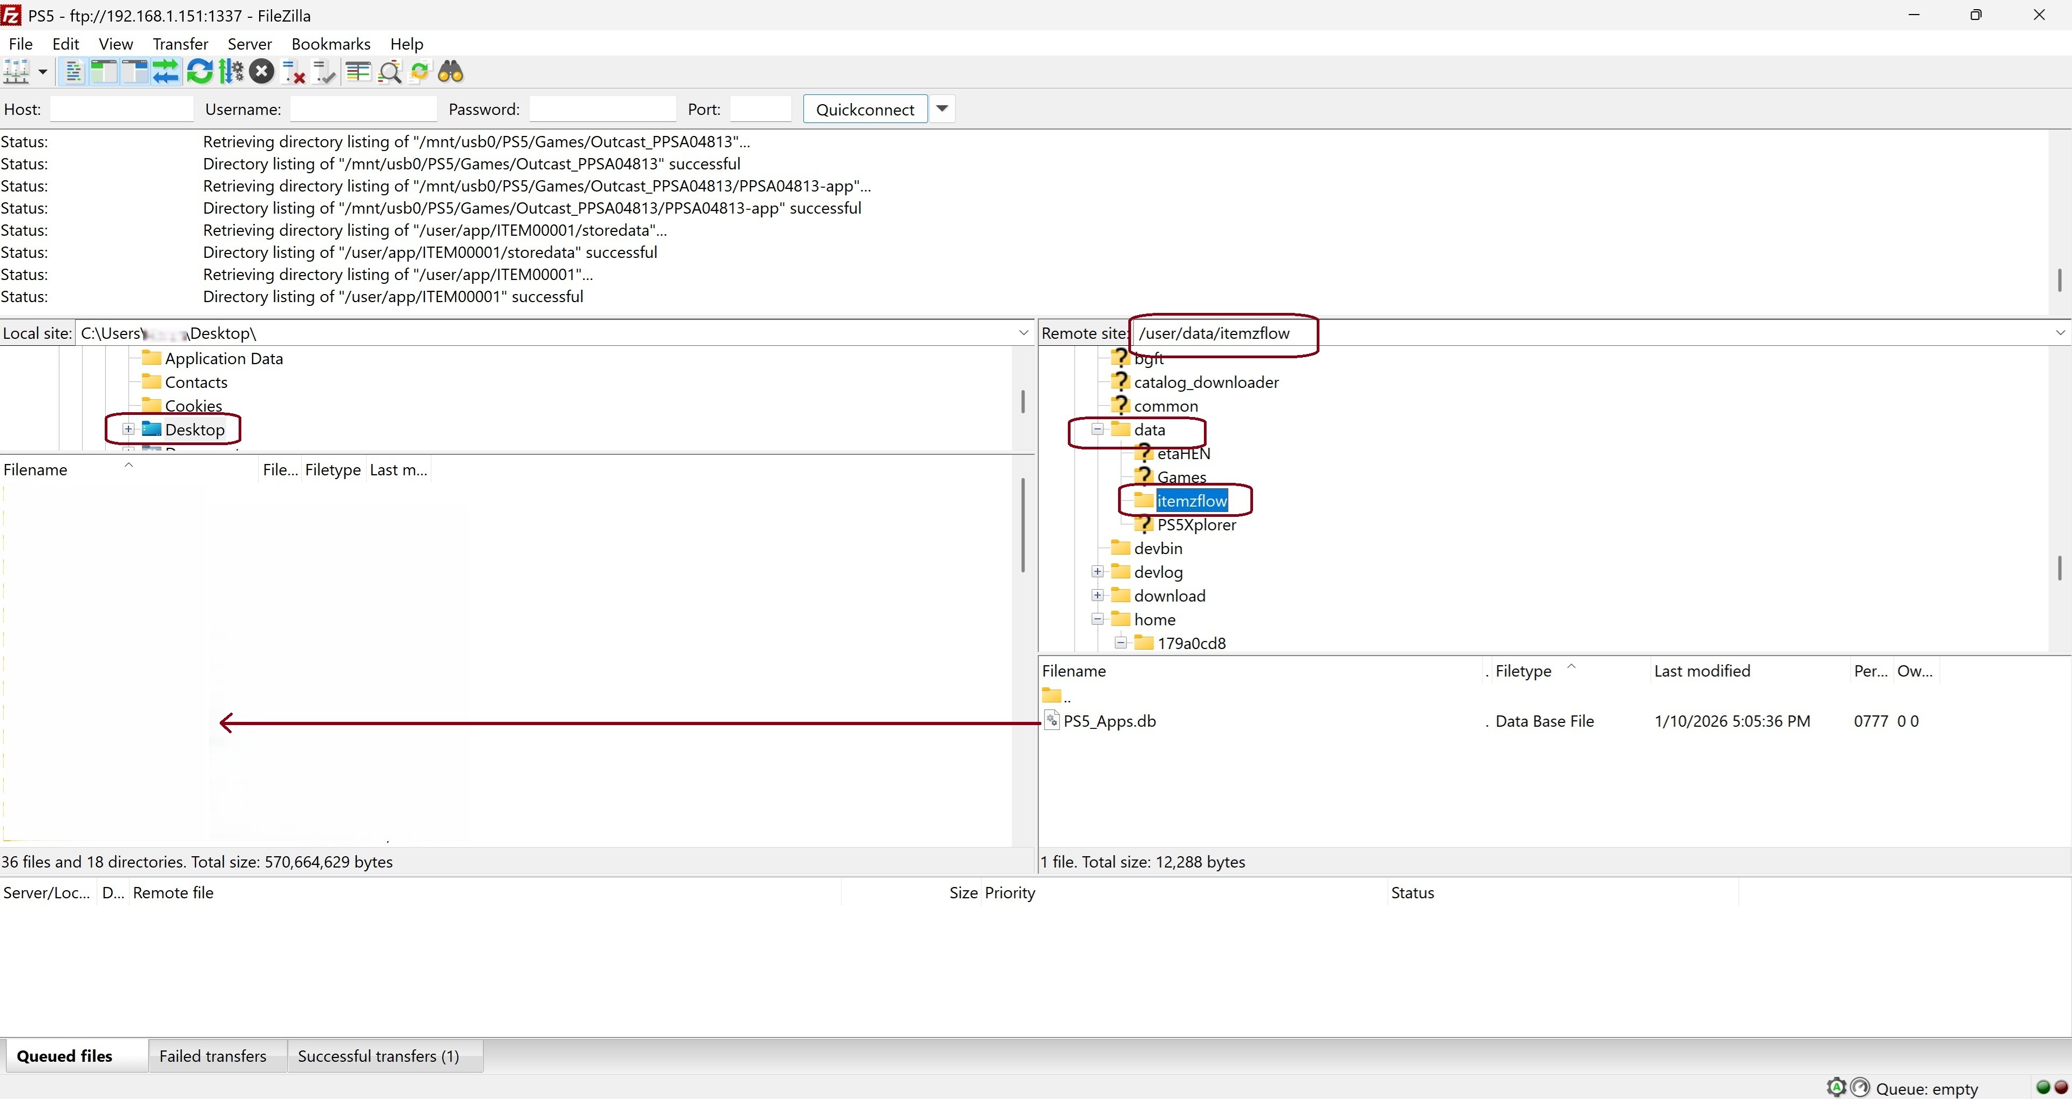Image resolution: width=2072 pixels, height=1099 pixels.
Task: Toggle local directory tree display
Action: 104,72
